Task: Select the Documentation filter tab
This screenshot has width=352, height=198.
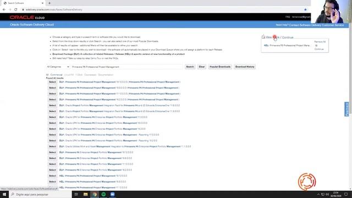Action: pyautogui.click(x=106, y=75)
